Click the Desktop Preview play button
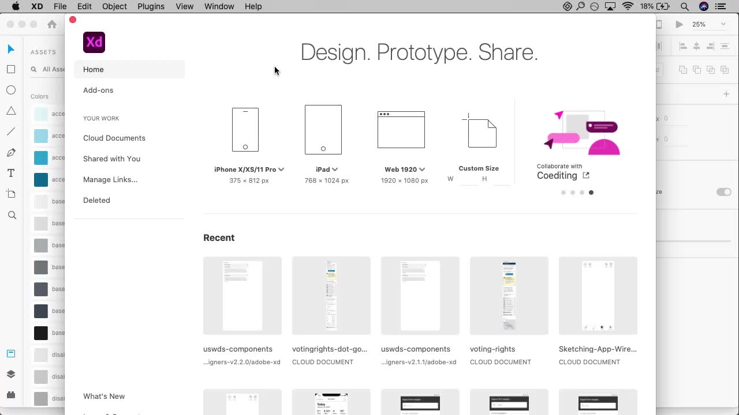Image resolution: width=739 pixels, height=415 pixels. 680,24
